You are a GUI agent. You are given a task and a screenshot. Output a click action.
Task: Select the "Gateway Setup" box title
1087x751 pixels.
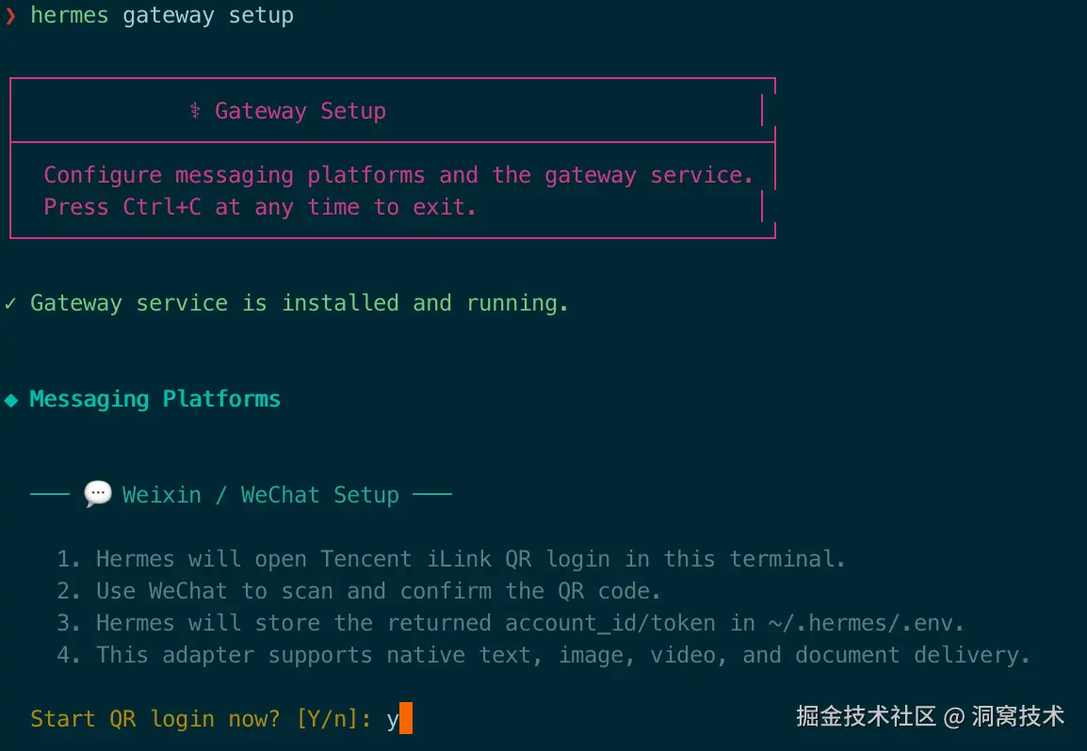tap(300, 111)
